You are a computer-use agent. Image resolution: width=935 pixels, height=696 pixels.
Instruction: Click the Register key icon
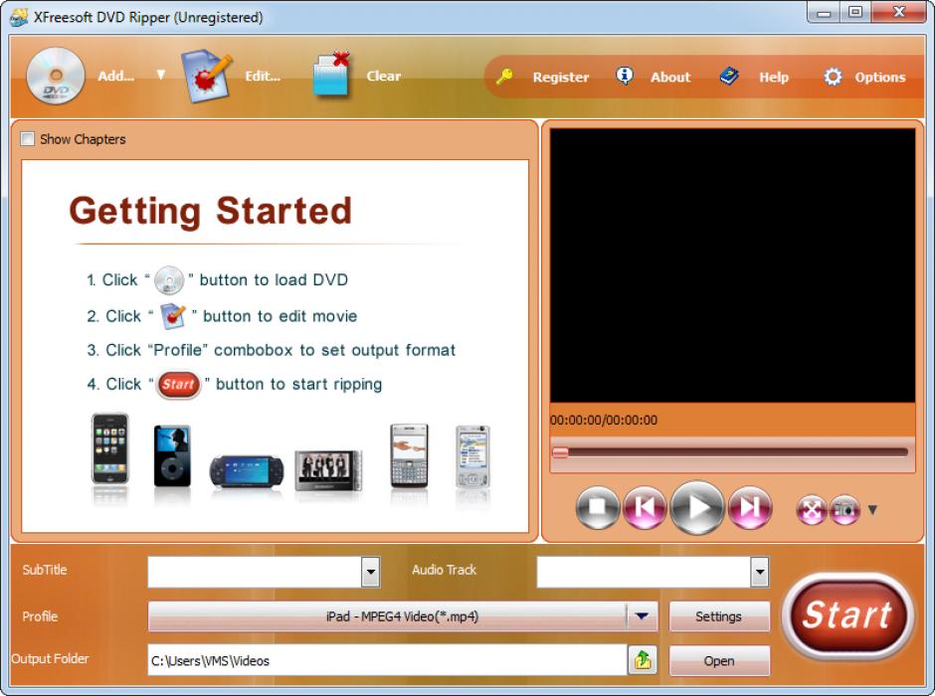(504, 77)
